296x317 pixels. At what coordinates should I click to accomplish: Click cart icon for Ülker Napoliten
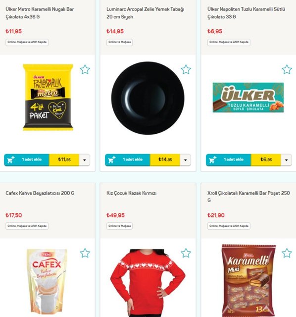coord(212,159)
